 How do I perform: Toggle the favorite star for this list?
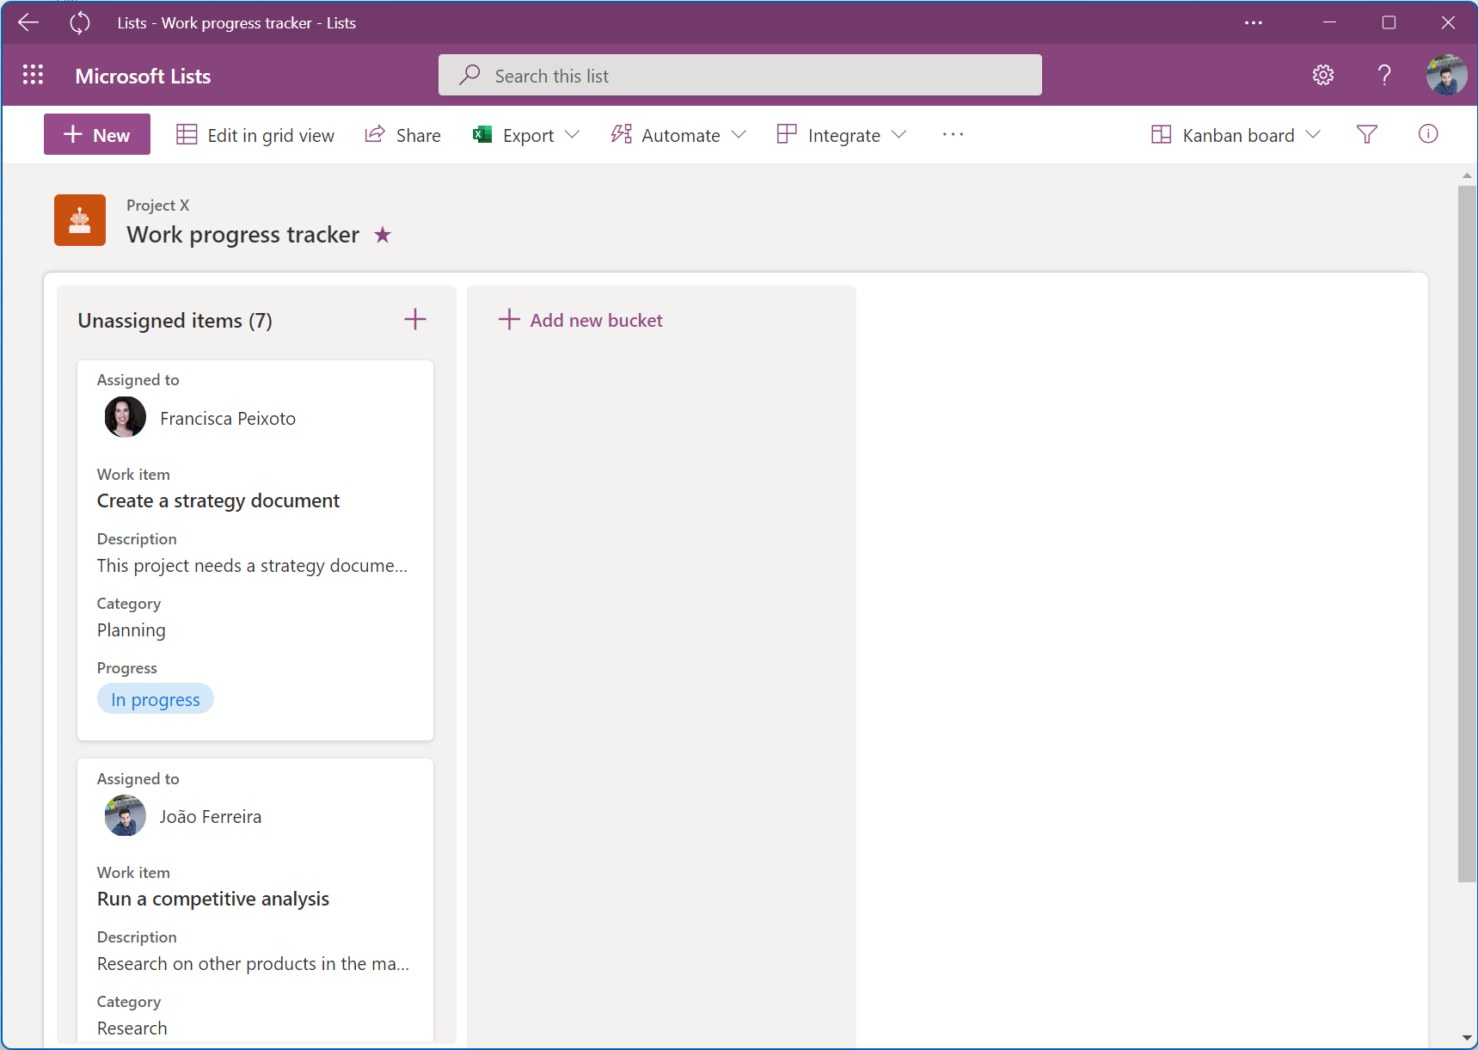point(383,235)
